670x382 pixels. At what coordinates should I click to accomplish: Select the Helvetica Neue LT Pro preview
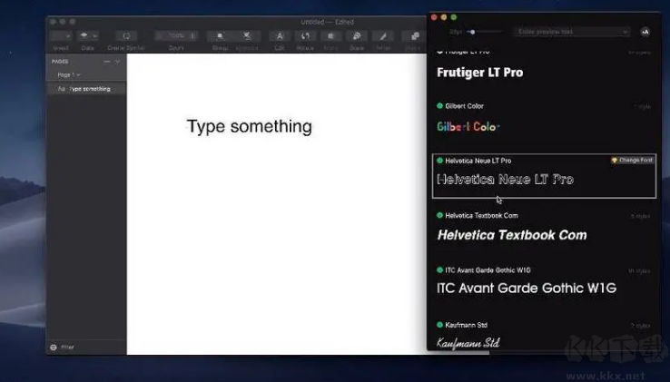[x=505, y=180]
